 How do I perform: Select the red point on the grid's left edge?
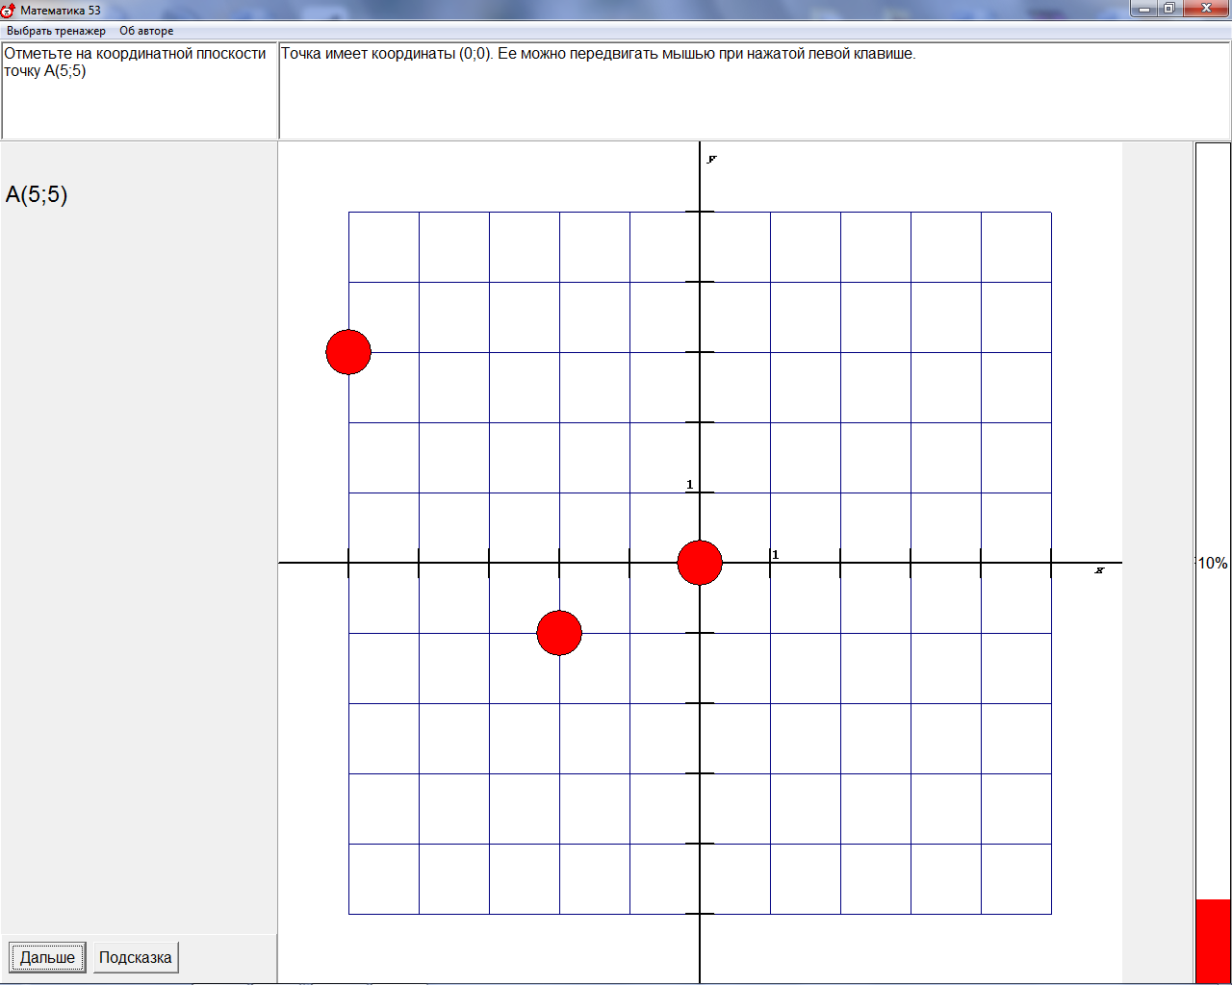348,352
